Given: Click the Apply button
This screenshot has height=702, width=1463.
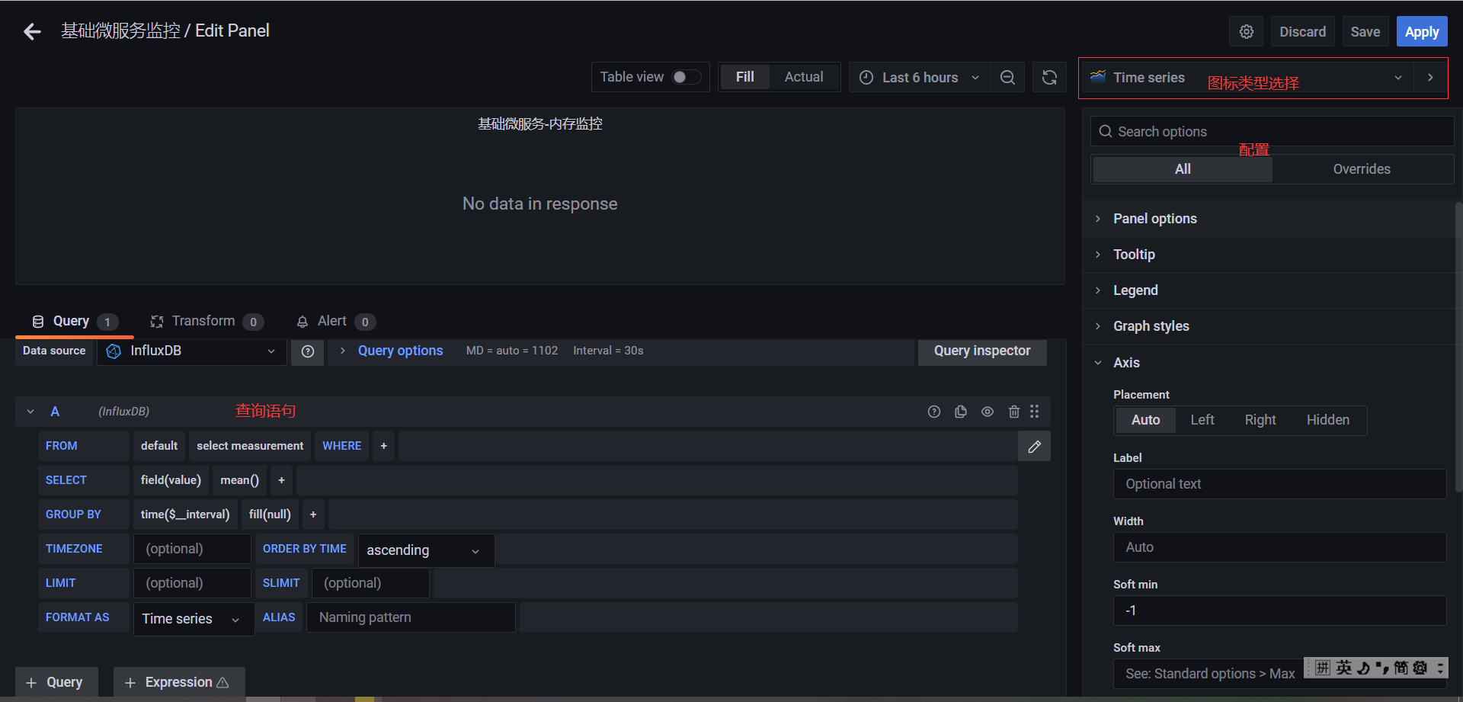Looking at the screenshot, I should [1422, 32].
